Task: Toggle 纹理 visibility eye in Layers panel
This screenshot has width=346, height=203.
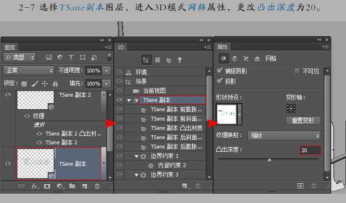Action: [x=27, y=115]
